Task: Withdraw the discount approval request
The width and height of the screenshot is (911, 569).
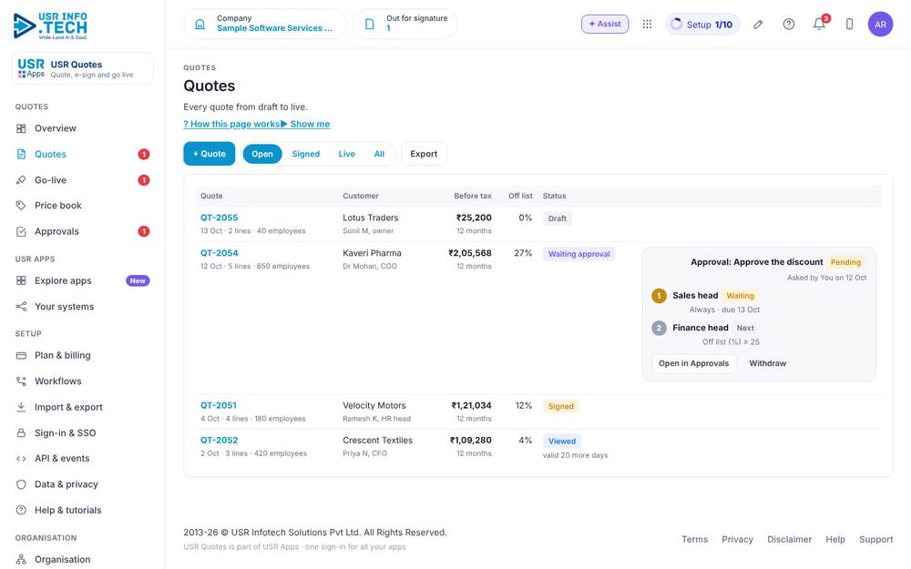Action: click(x=767, y=363)
